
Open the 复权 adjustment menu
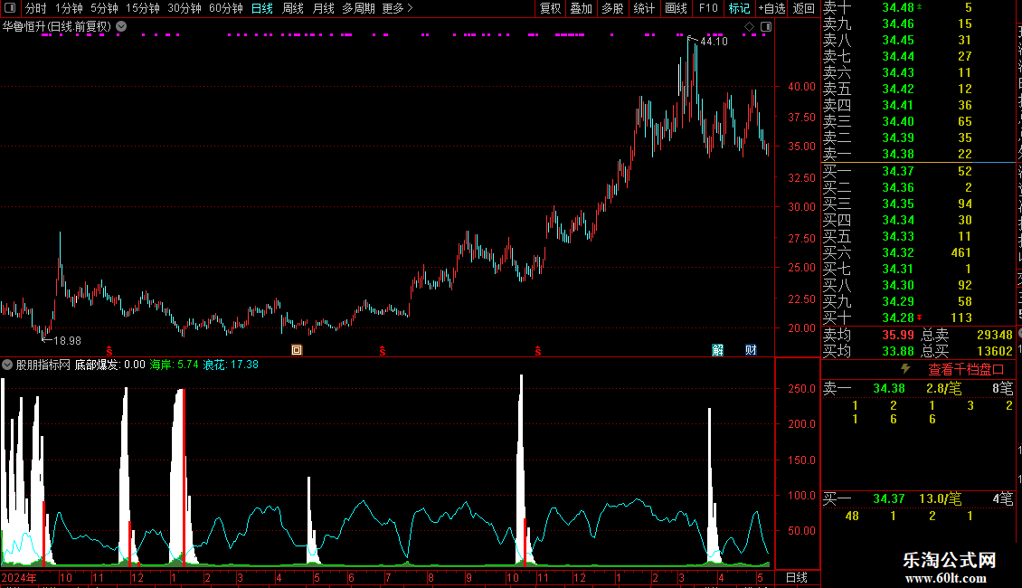pyautogui.click(x=550, y=8)
